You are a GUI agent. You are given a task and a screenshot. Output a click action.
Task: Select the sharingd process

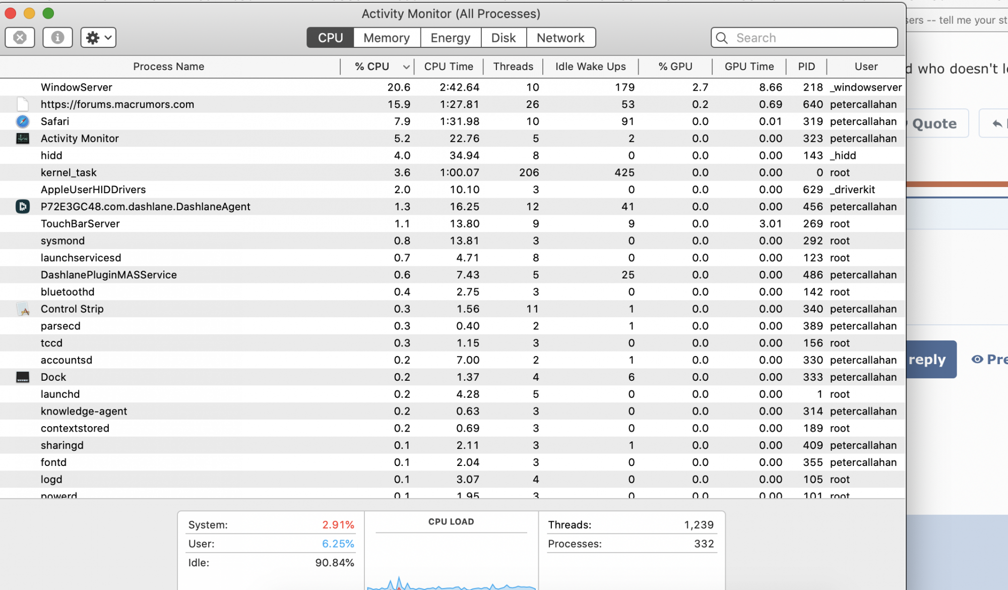point(453,445)
